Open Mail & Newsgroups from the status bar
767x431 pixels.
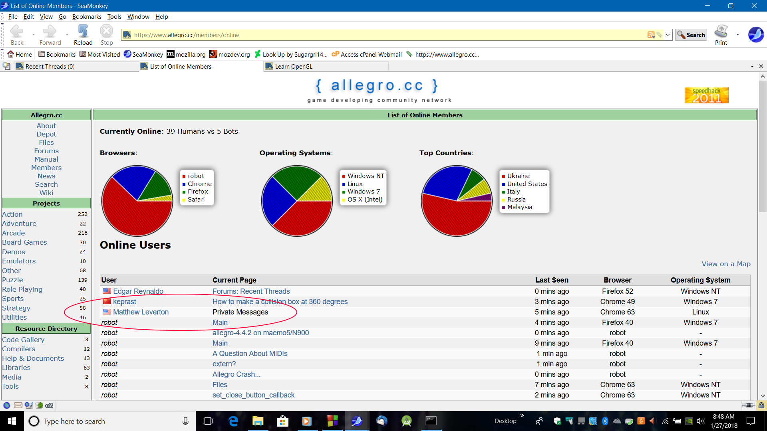point(18,405)
